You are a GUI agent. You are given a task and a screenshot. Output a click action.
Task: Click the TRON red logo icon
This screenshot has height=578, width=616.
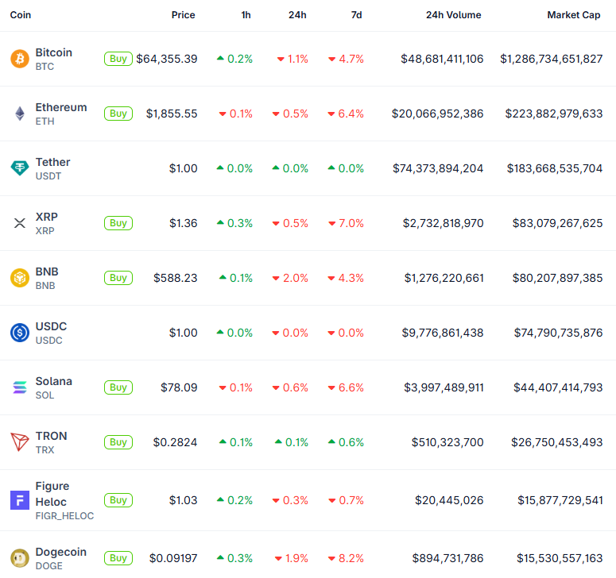coord(19,442)
